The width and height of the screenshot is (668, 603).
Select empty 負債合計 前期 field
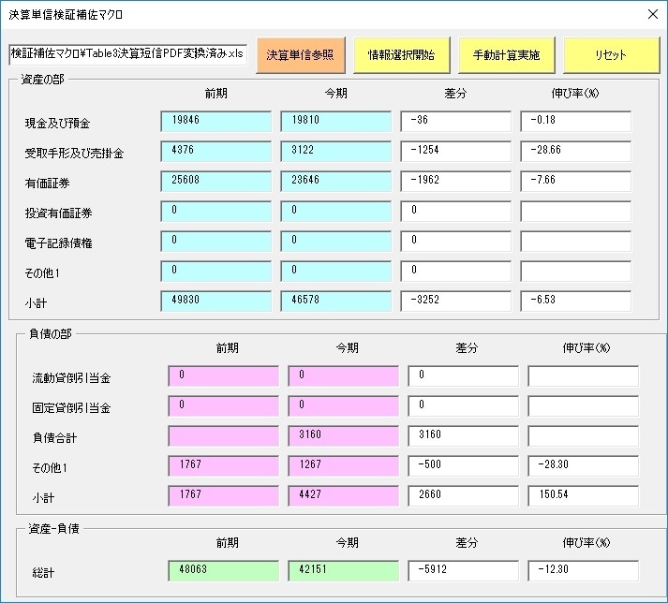pos(224,436)
